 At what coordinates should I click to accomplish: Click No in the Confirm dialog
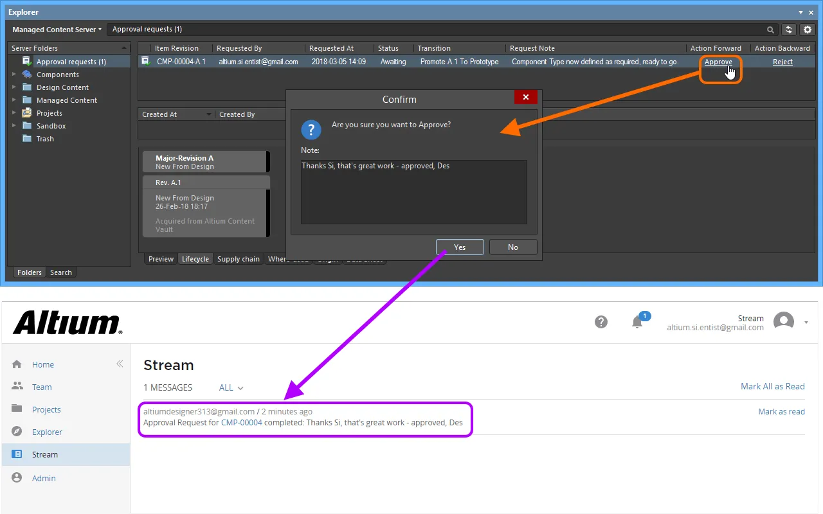[513, 247]
